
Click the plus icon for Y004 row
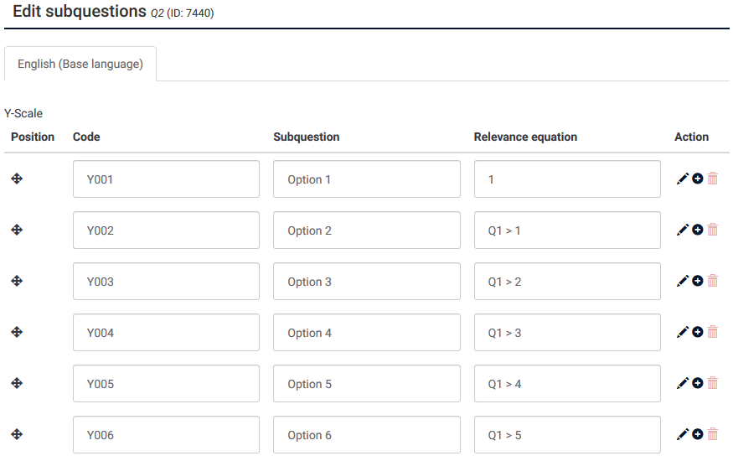698,332
